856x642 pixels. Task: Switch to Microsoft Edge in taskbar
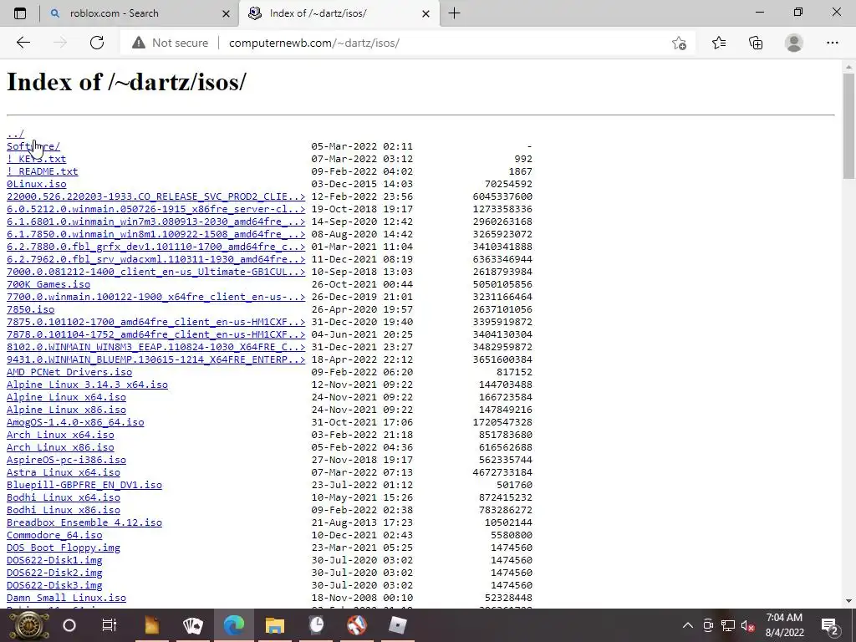click(234, 625)
